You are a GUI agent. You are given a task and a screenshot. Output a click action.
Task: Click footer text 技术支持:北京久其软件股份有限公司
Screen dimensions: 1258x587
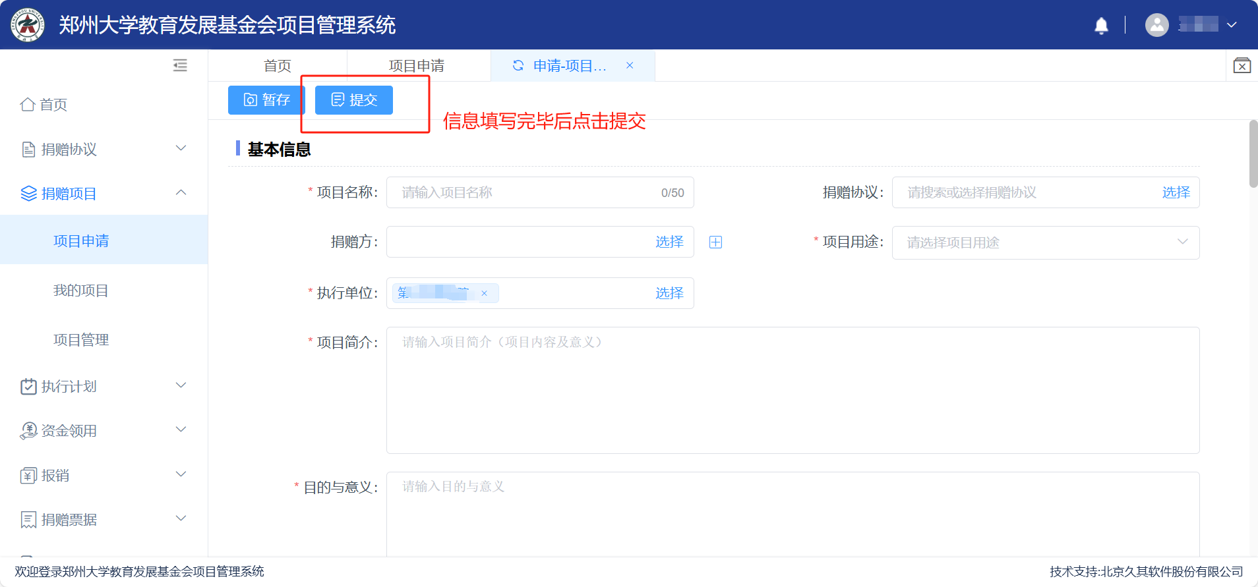(x=1147, y=572)
